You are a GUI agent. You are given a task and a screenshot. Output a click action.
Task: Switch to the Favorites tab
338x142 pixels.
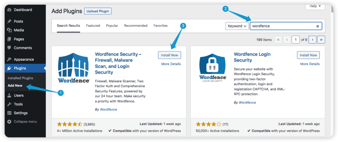click(160, 26)
